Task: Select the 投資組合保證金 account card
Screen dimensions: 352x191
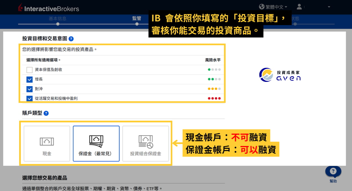Action: [146, 143]
